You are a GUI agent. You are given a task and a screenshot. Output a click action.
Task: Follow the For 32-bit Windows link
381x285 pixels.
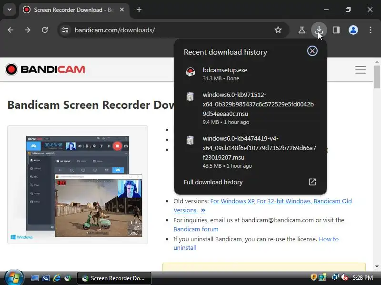284,201
